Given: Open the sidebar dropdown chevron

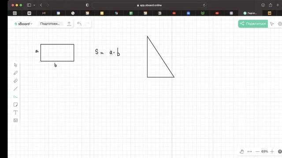Looking at the screenshot, I should (34, 5).
